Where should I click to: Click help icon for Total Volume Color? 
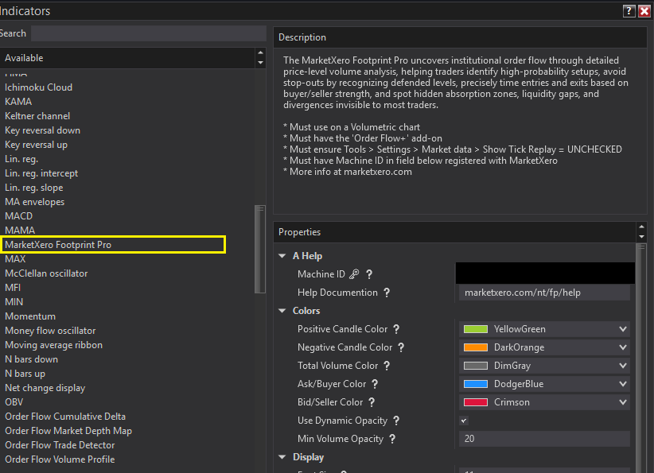click(387, 366)
